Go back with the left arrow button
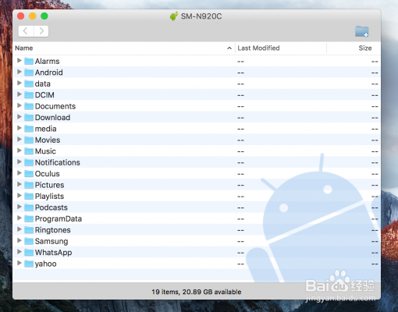The width and height of the screenshot is (398, 312). (26, 31)
